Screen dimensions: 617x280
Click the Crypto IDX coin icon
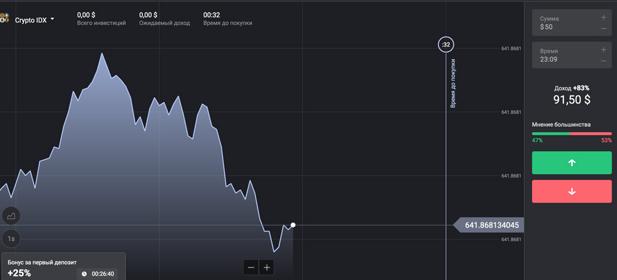tap(4, 18)
